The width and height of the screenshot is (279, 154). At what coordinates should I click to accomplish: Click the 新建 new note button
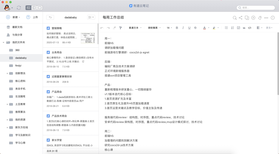click(13, 17)
